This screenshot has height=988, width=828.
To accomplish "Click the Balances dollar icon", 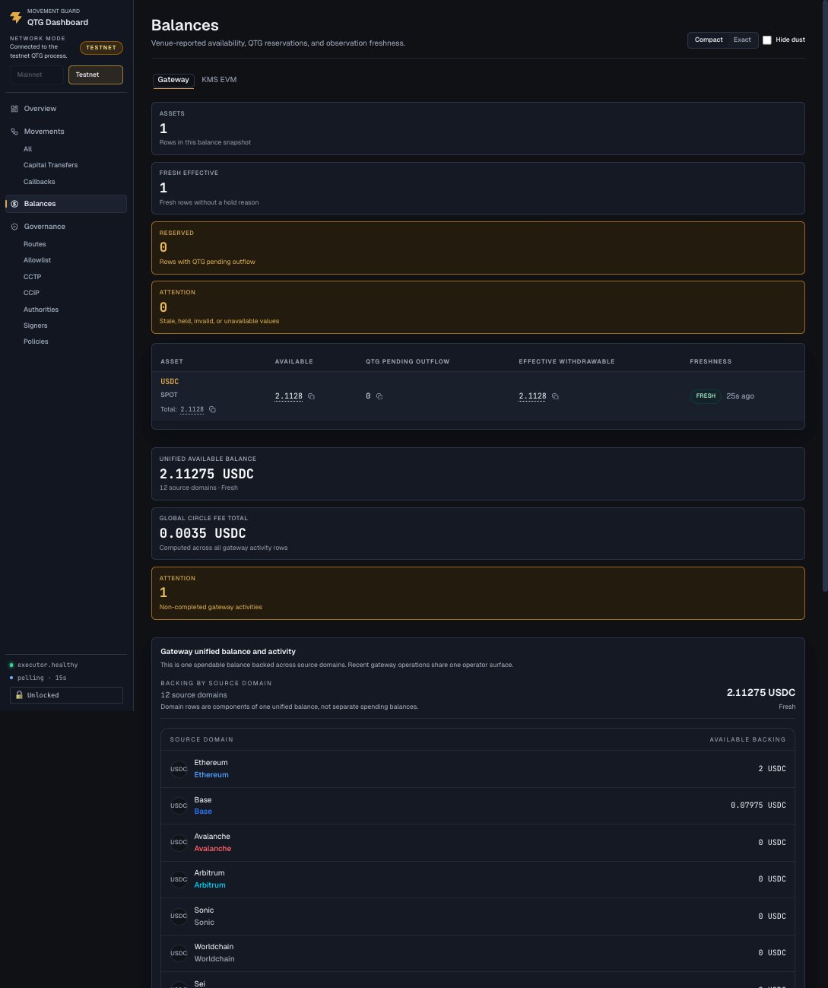I will coord(14,204).
